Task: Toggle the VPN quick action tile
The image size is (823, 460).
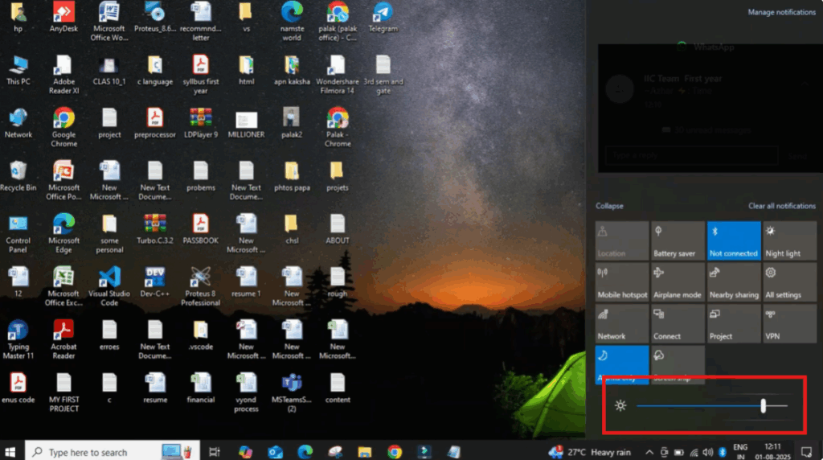Action: [789, 324]
